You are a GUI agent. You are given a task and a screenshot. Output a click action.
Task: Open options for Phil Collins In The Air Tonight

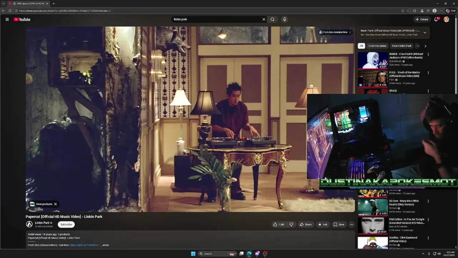(x=428, y=220)
